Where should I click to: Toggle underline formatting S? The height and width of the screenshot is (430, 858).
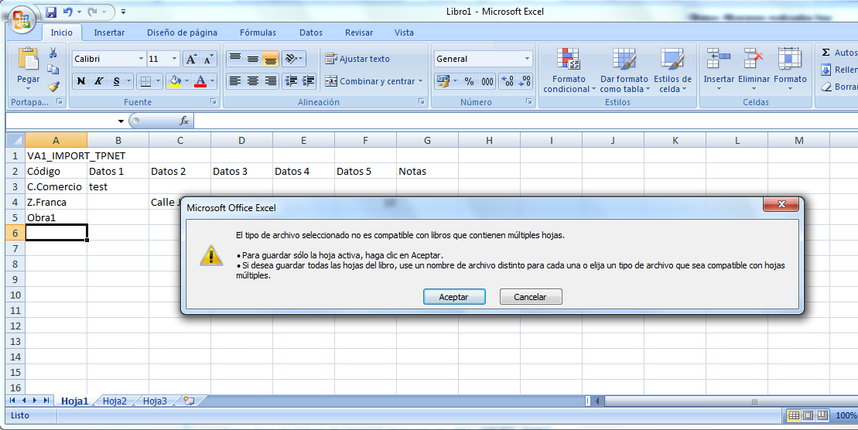pyautogui.click(x=116, y=81)
